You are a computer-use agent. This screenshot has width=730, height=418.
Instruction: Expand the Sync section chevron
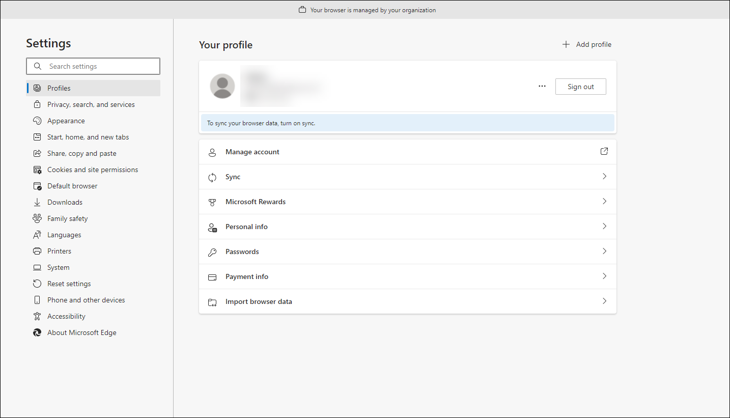coord(604,176)
